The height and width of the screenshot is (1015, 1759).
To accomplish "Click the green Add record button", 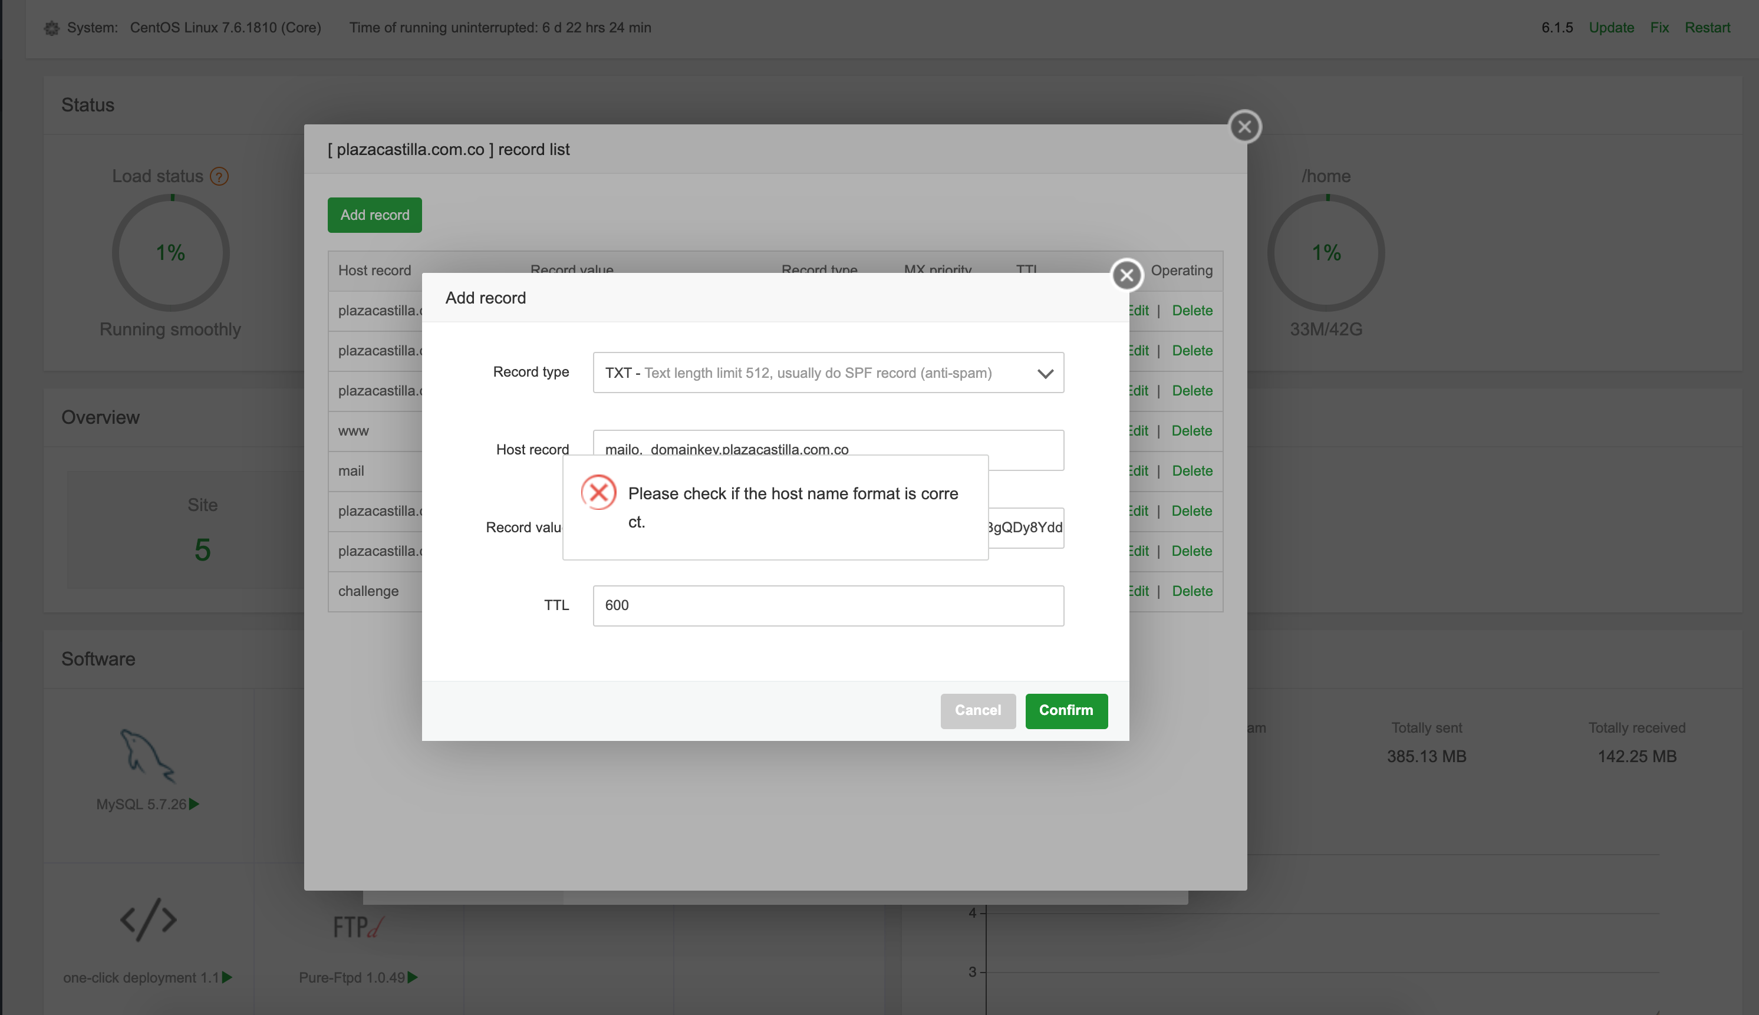I will (x=374, y=215).
